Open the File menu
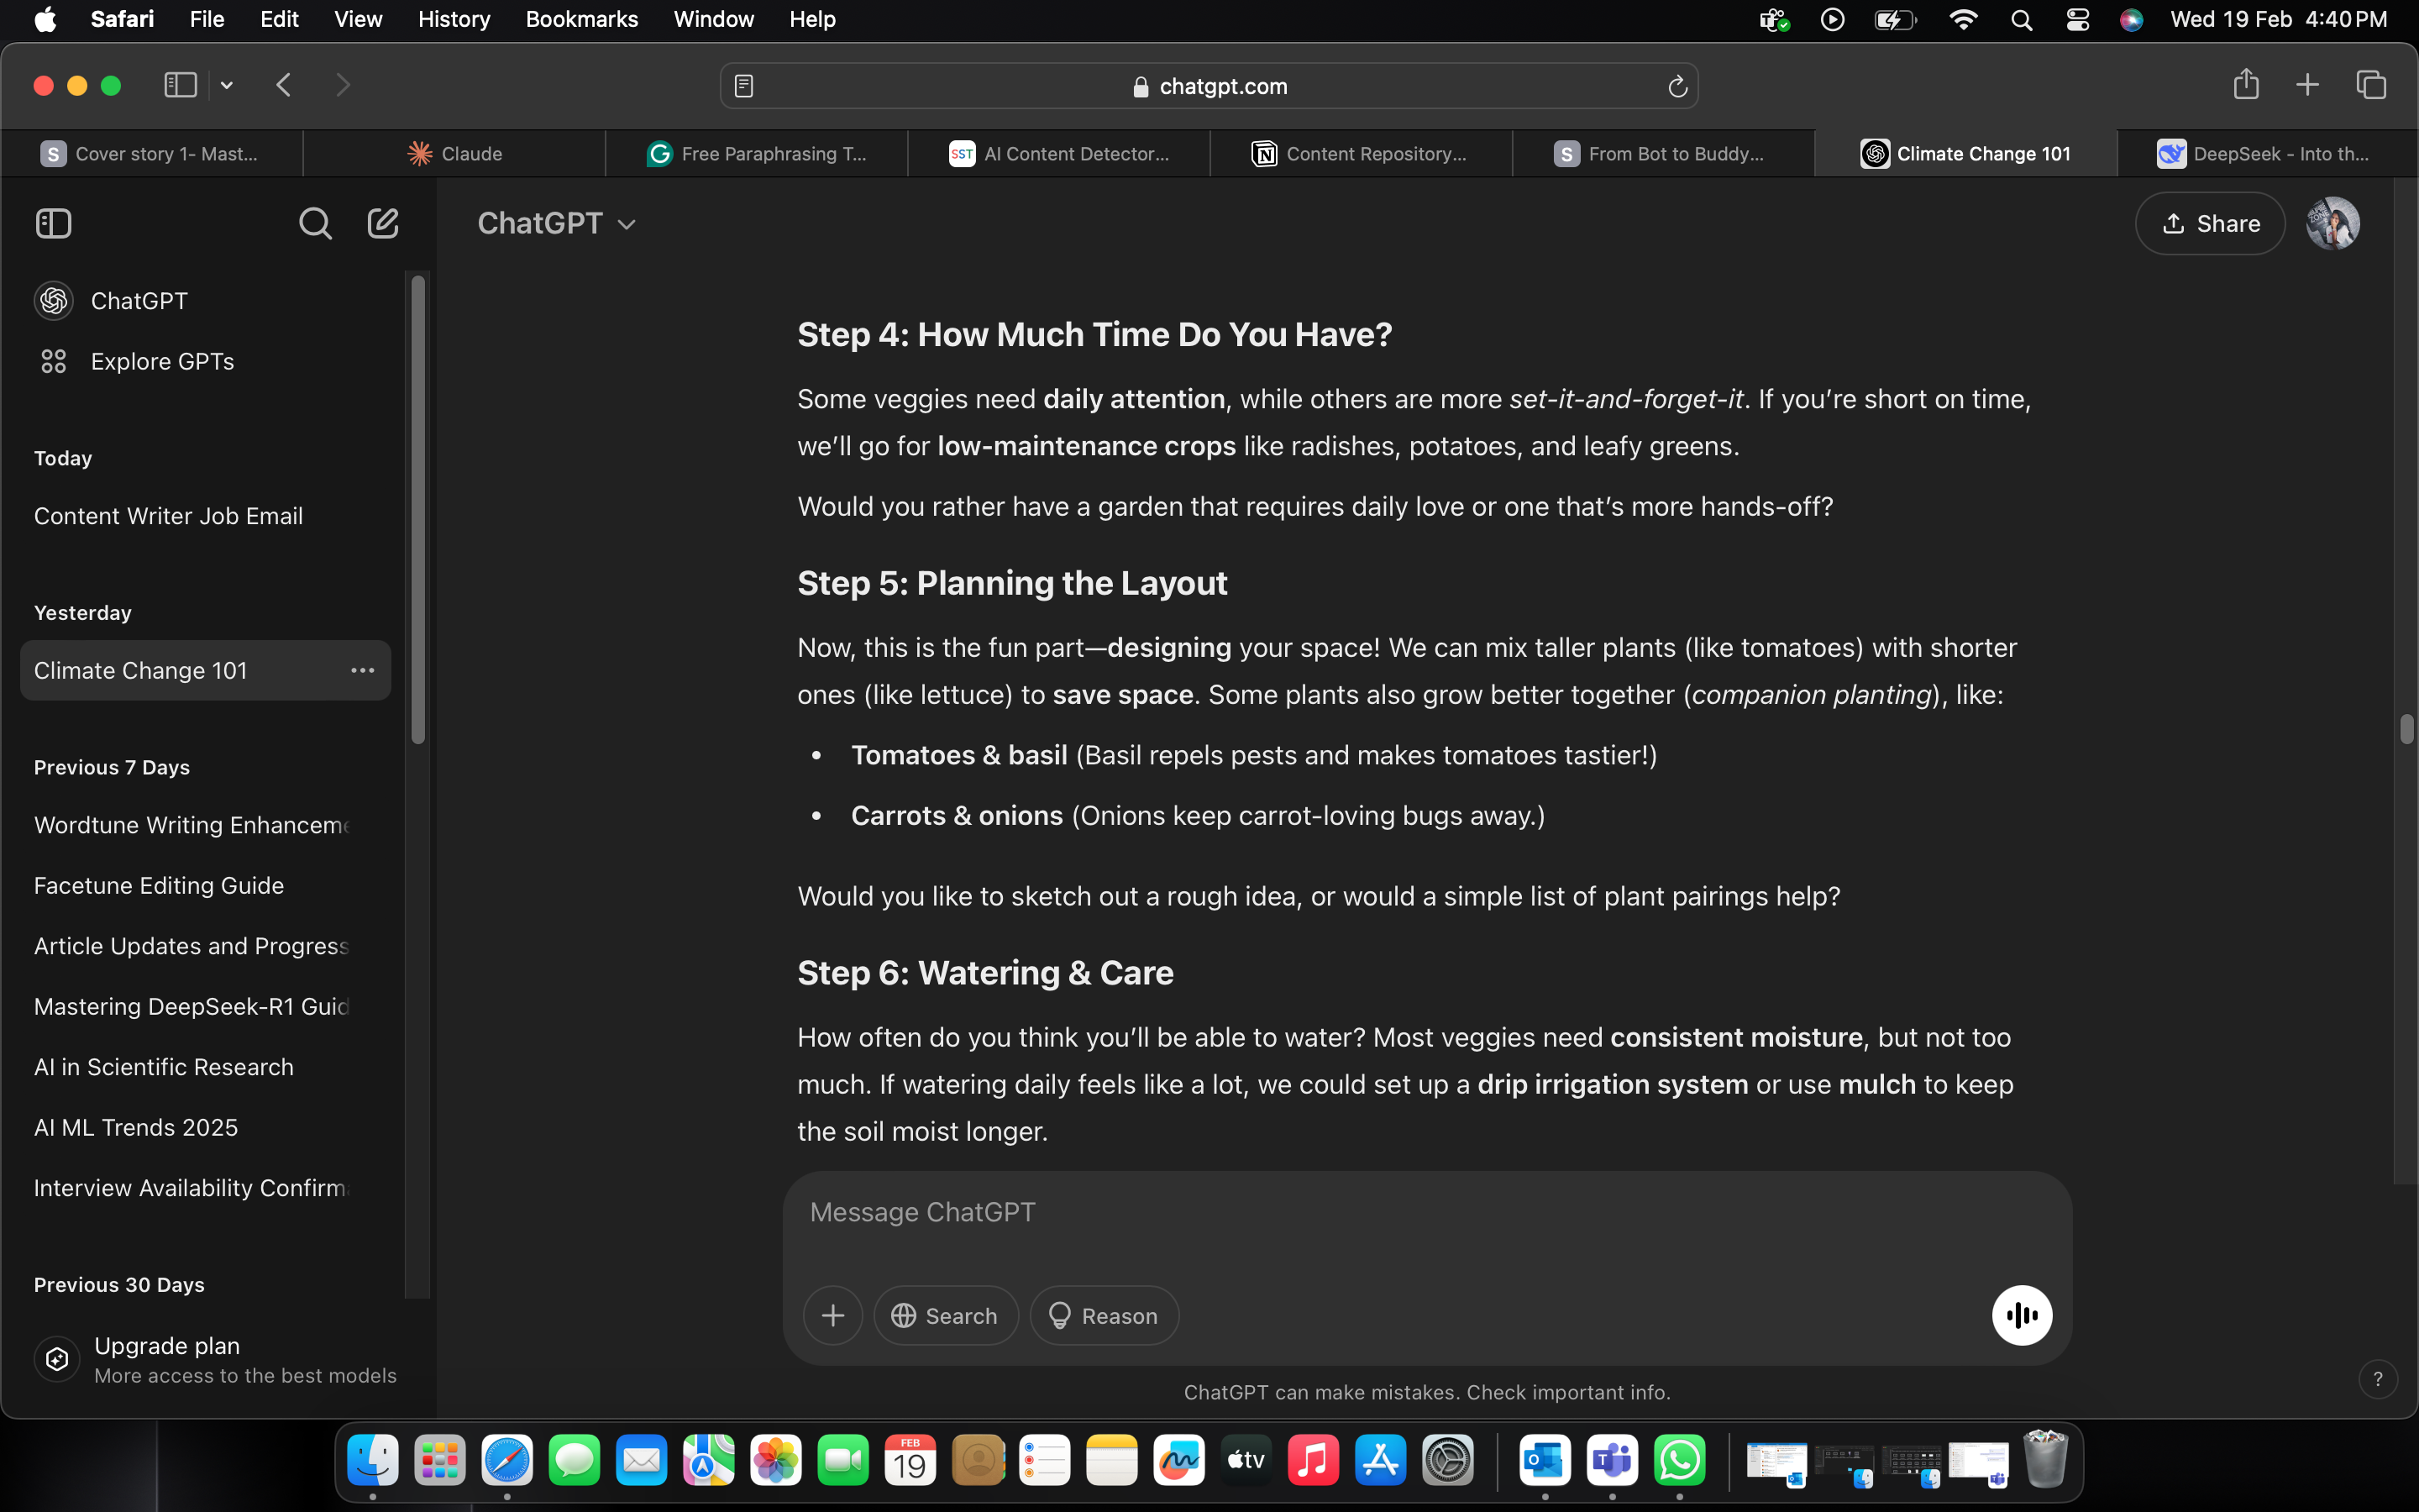This screenshot has width=2419, height=1512. 206,19
